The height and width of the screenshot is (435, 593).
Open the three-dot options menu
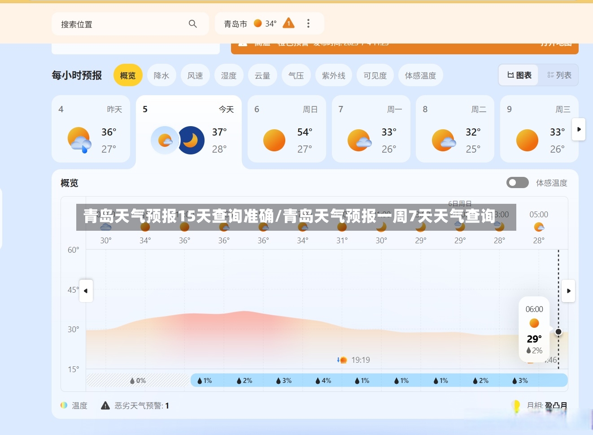(308, 23)
